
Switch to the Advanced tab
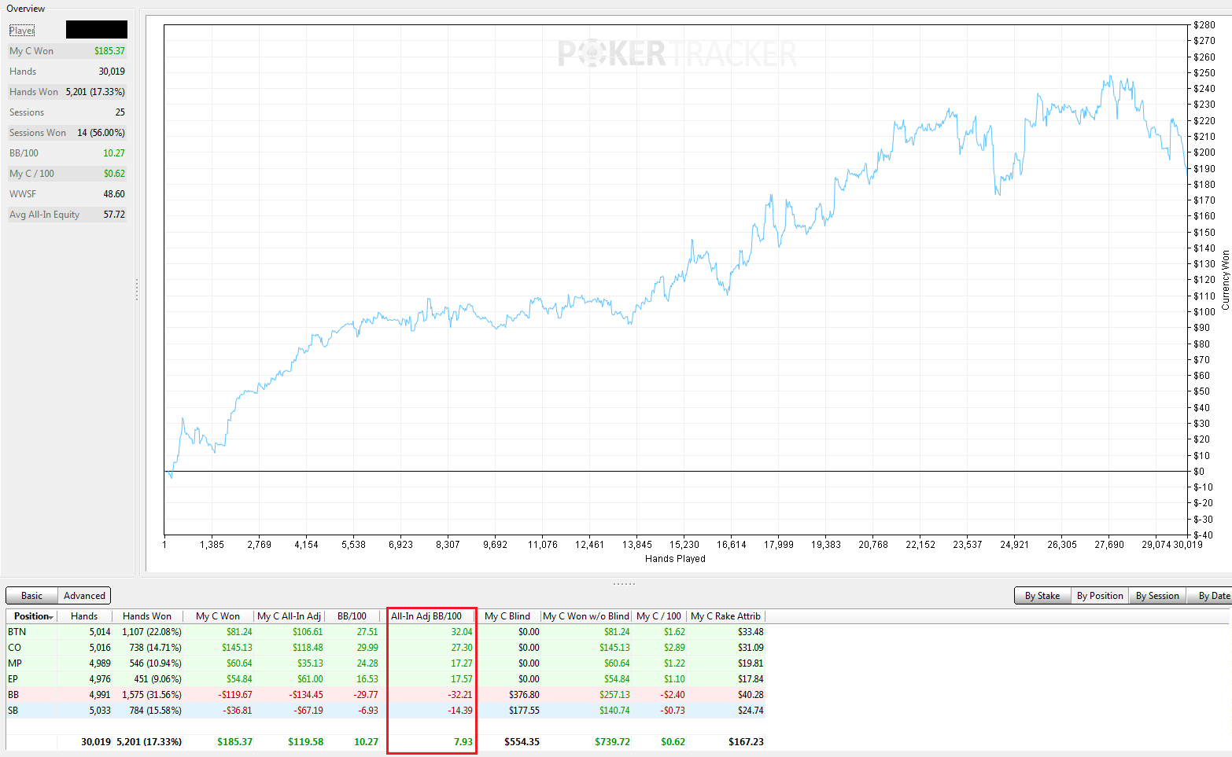point(84,596)
